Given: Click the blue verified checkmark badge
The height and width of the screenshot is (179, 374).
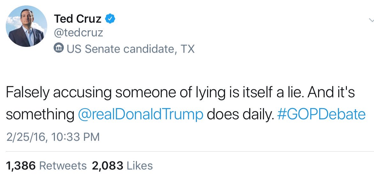Looking at the screenshot, I should pyautogui.click(x=110, y=19).
